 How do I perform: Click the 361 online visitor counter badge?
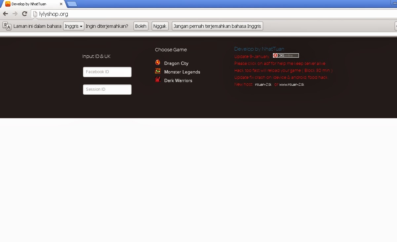pyautogui.click(x=286, y=55)
